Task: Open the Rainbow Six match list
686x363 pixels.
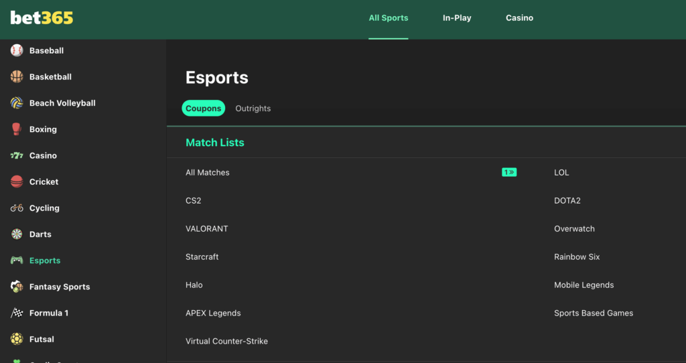Action: click(577, 257)
